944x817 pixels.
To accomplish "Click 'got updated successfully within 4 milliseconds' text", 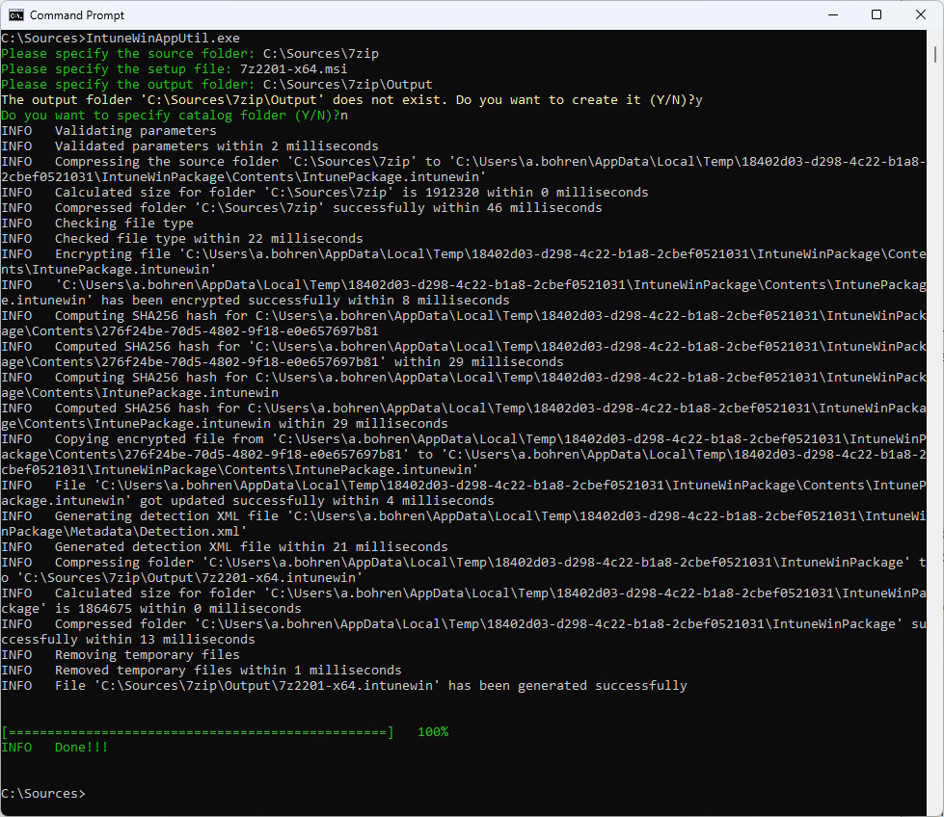I will 317,501.
